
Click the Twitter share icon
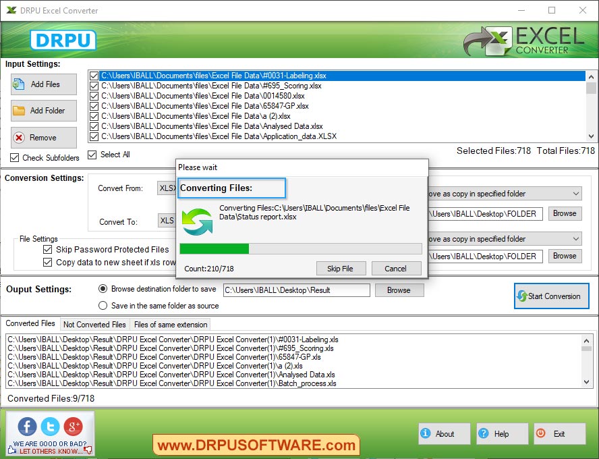click(50, 427)
